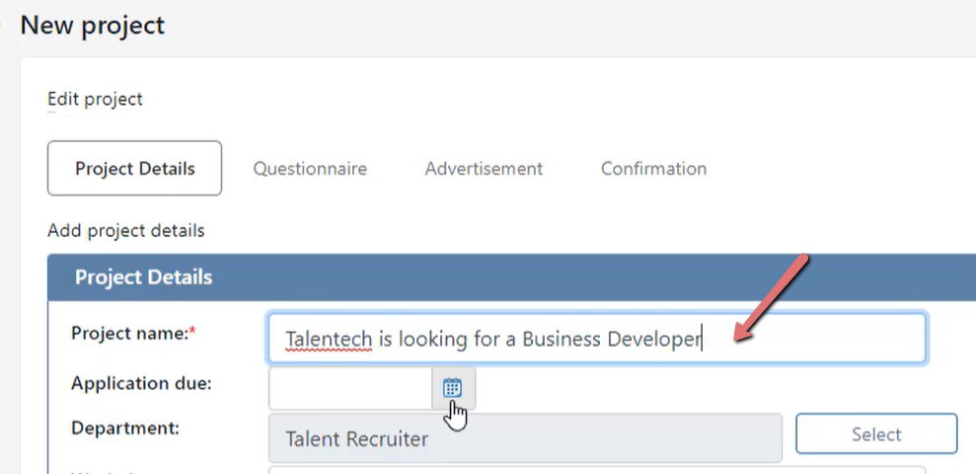This screenshot has height=474, width=976.
Task: Go to the Confirmation tab
Action: [653, 168]
